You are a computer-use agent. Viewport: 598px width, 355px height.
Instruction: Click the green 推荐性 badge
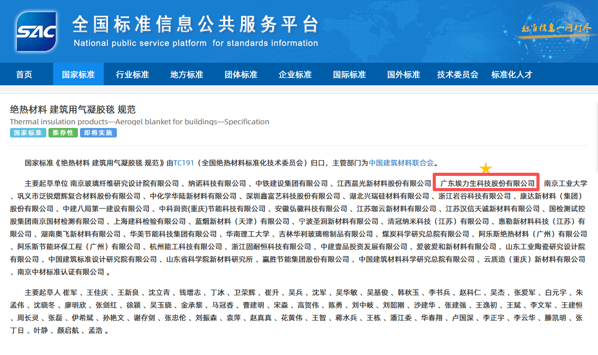(x=63, y=133)
